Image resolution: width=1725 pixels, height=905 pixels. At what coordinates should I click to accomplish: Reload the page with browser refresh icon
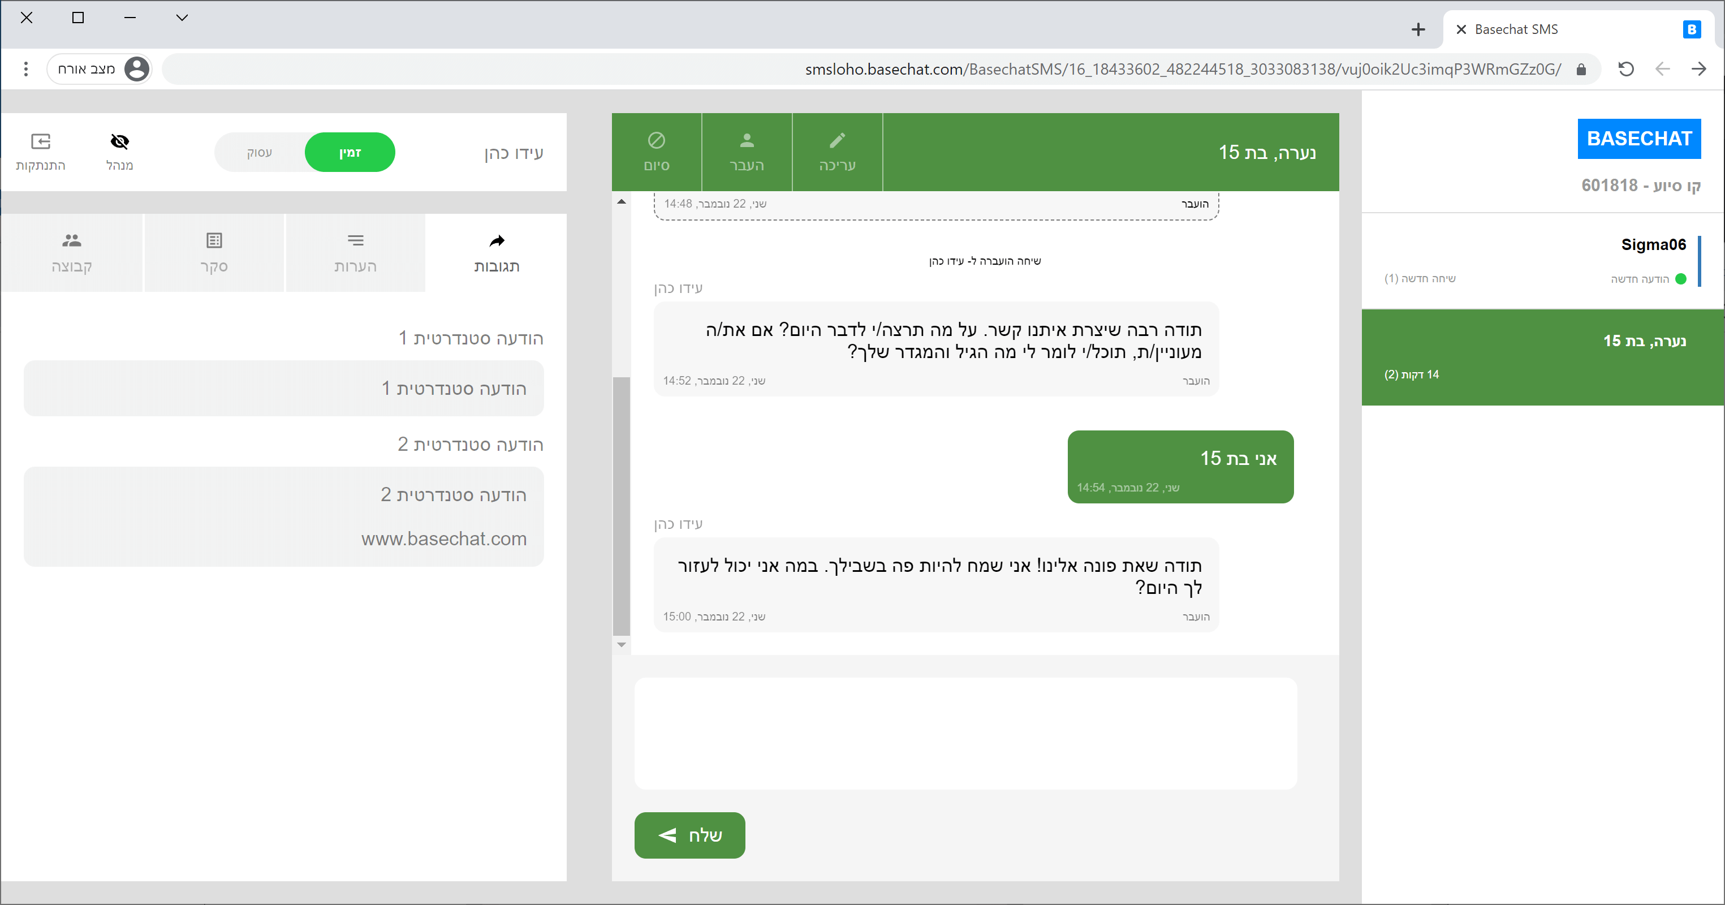click(x=1626, y=69)
